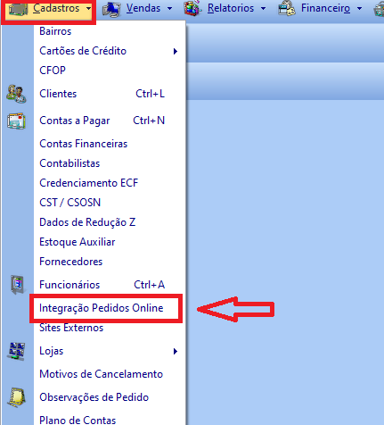Click the Funcionários icon
Viewport: 384px width, 425px height.
pyautogui.click(x=18, y=285)
